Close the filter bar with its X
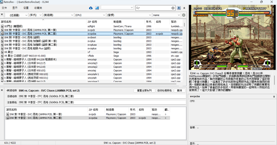The height and width of the screenshot is (145, 277). click(2, 14)
